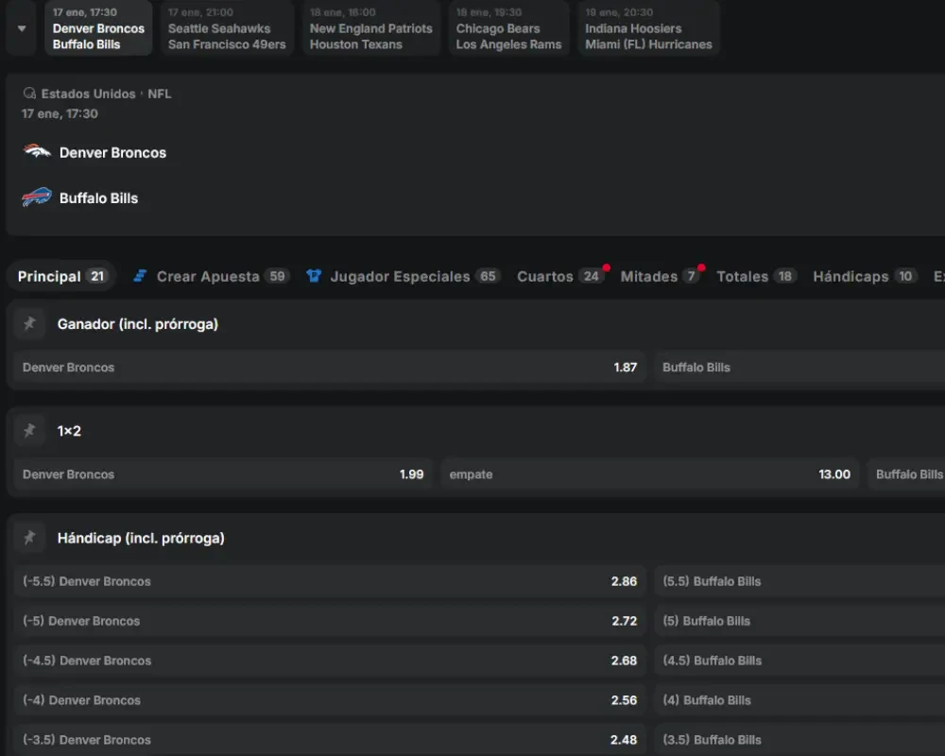Open the Jugador Especiales tab
This screenshot has height=756, width=945.
pyautogui.click(x=401, y=276)
